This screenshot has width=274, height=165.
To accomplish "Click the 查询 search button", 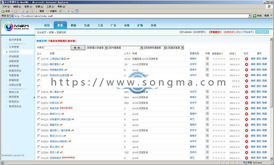I will (78, 48).
